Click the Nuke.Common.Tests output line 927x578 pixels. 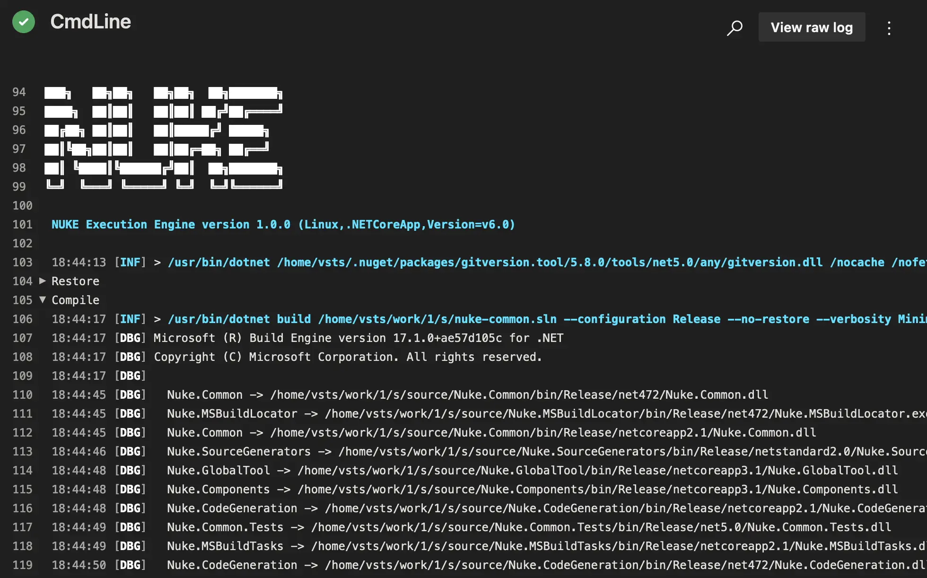(529, 527)
